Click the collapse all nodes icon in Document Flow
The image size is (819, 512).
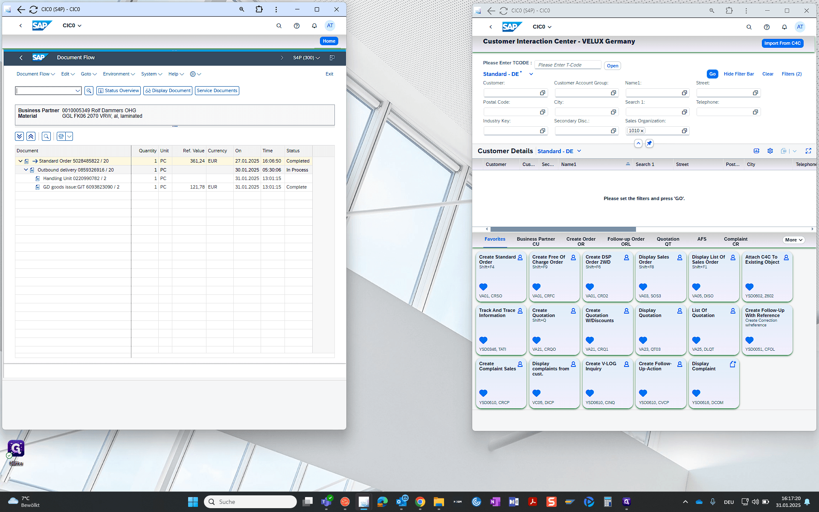coord(31,137)
